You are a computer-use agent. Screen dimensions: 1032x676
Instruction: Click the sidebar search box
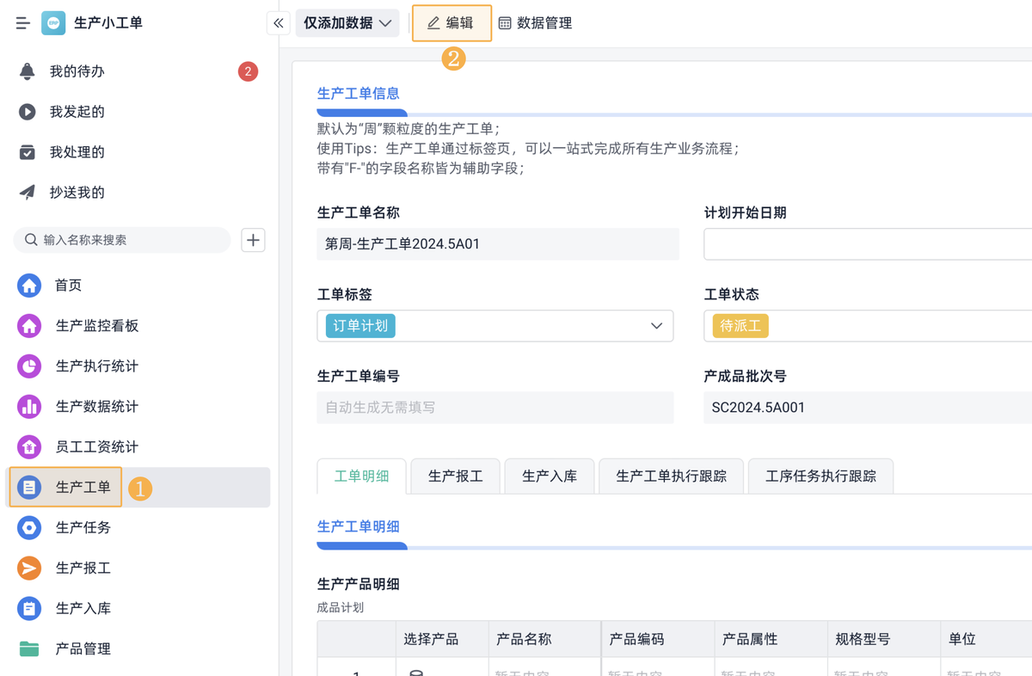(122, 240)
